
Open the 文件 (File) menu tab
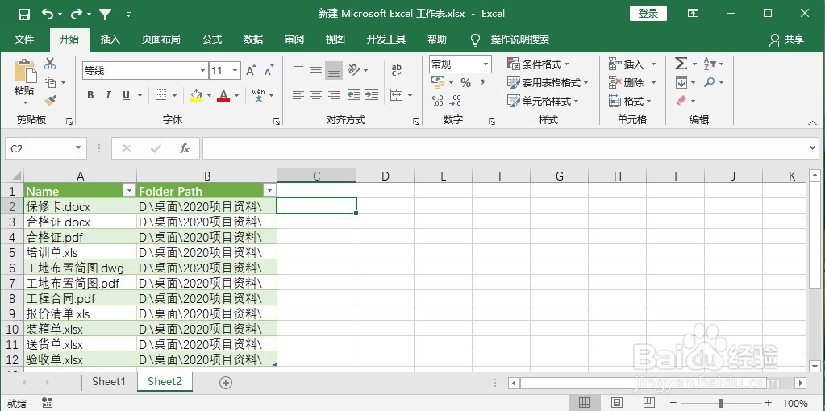24,39
